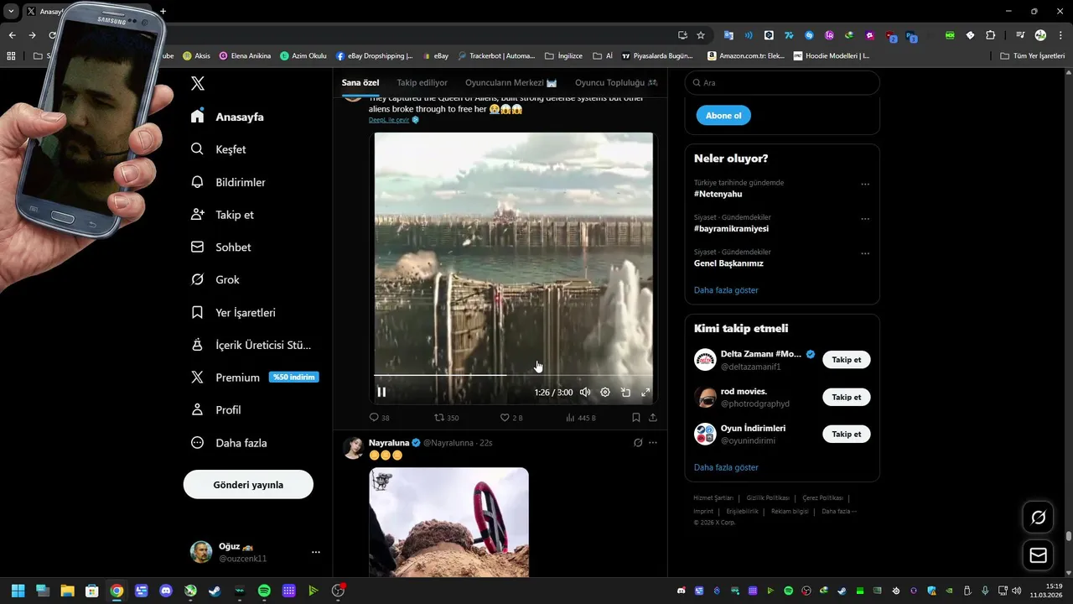
Task: Click the Gönderi yayınla button
Action: (248, 485)
